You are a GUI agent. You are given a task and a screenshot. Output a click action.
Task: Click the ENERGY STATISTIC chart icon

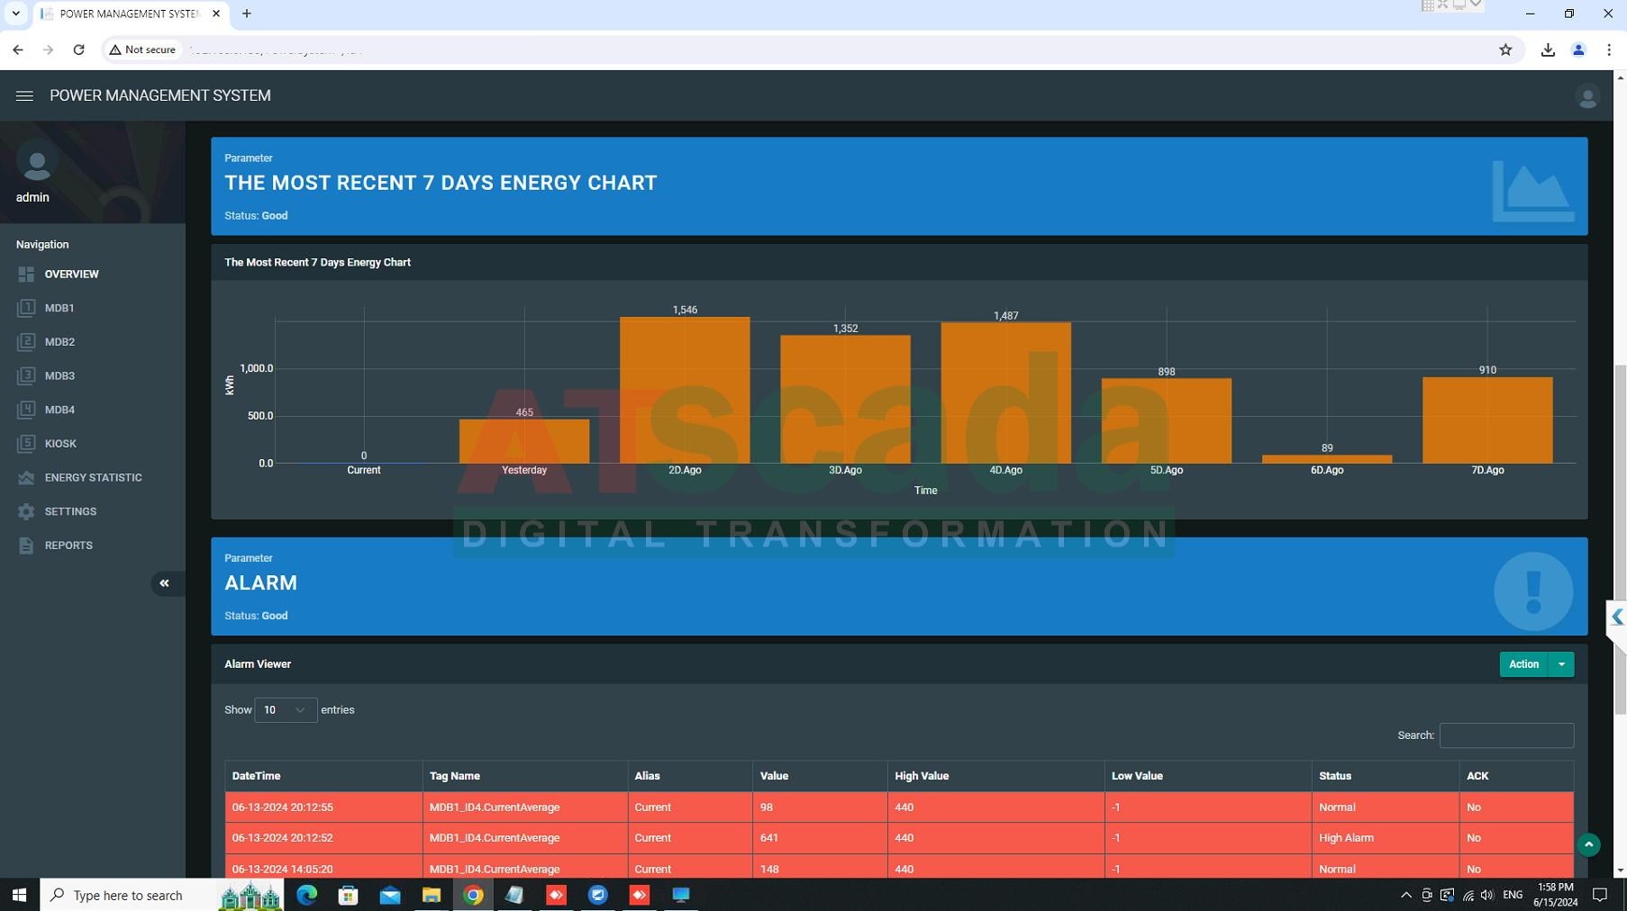click(26, 478)
